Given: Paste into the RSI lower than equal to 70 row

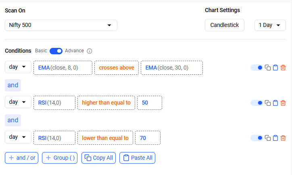Looking at the screenshot, I should [x=275, y=138].
